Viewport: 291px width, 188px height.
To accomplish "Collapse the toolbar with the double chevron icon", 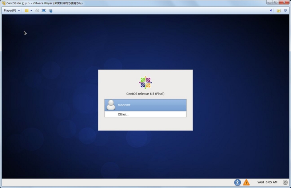I will (x=271, y=11).
